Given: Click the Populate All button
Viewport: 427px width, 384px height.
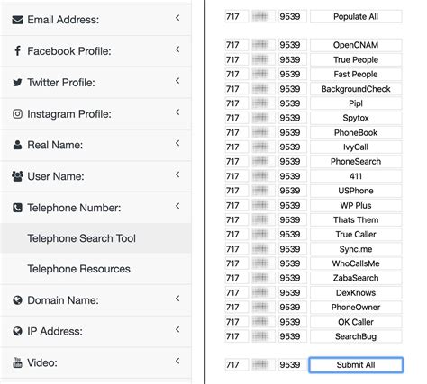Looking at the screenshot, I should pos(356,16).
